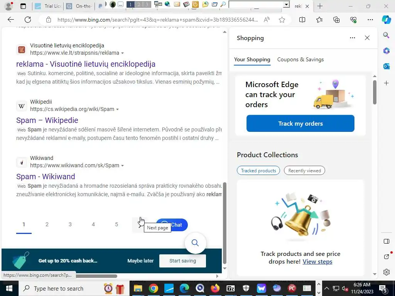Open the View steps link
The height and width of the screenshot is (296, 395).
pos(317,262)
